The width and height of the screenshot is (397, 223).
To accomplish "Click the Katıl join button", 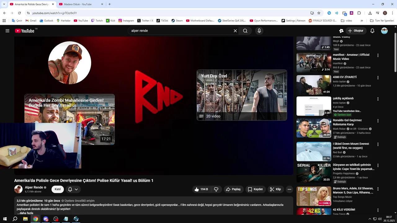I will 58,189.
